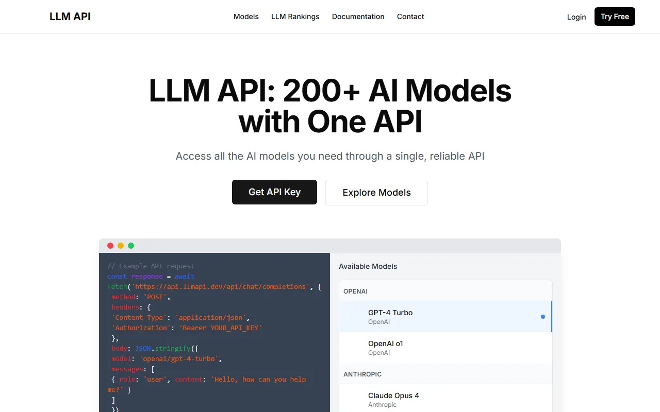Viewport: 660px width, 412px height.
Task: Click the green dot in the code window
Action: point(131,246)
